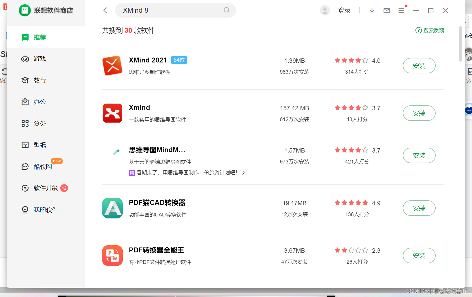
Task: Click the 2.3 star rating row
Action: (x=351, y=250)
